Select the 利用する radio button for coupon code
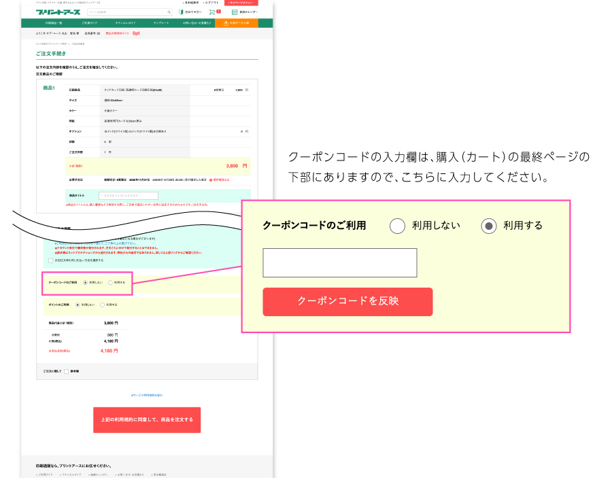 [x=110, y=283]
